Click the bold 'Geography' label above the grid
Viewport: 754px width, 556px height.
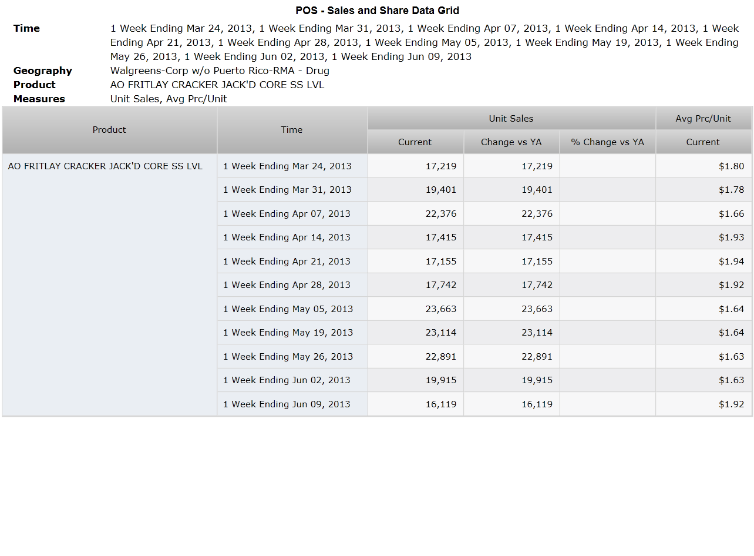(x=43, y=71)
